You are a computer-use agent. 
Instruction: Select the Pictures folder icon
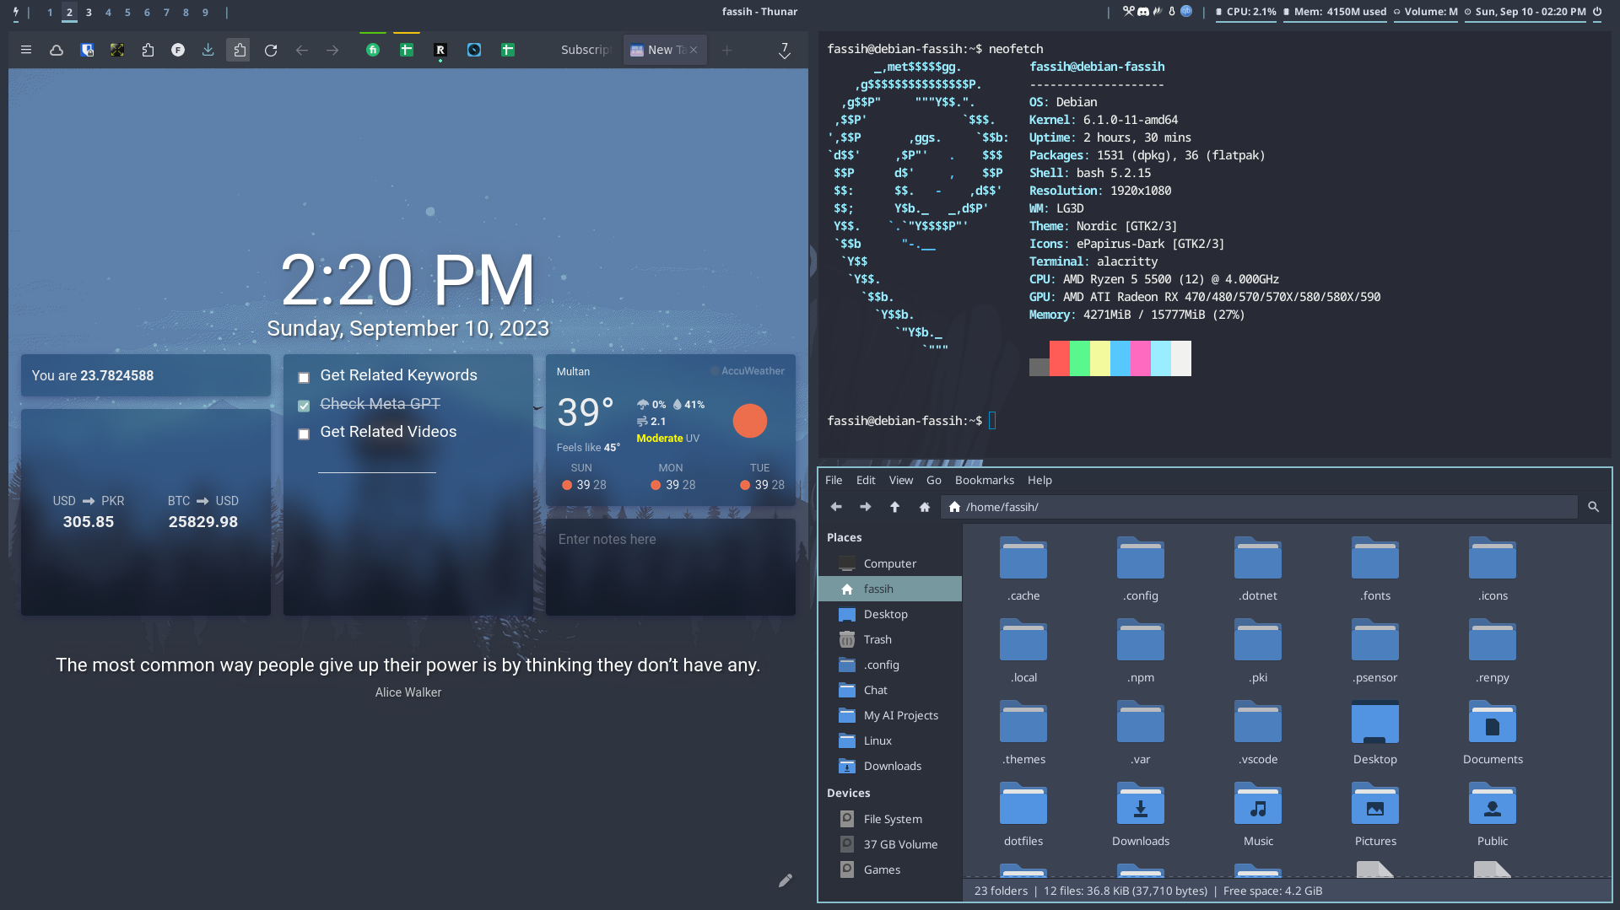click(1375, 805)
